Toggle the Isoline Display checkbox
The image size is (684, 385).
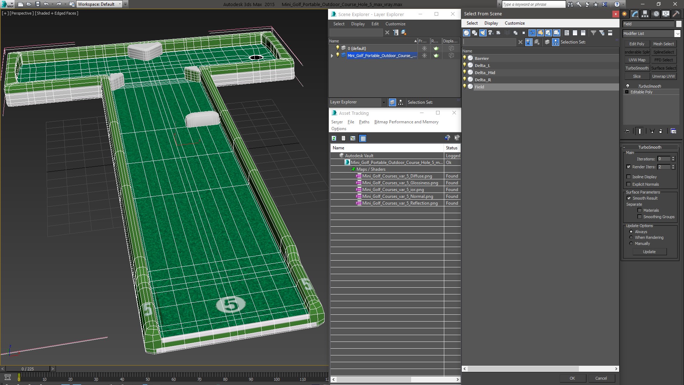tap(629, 177)
